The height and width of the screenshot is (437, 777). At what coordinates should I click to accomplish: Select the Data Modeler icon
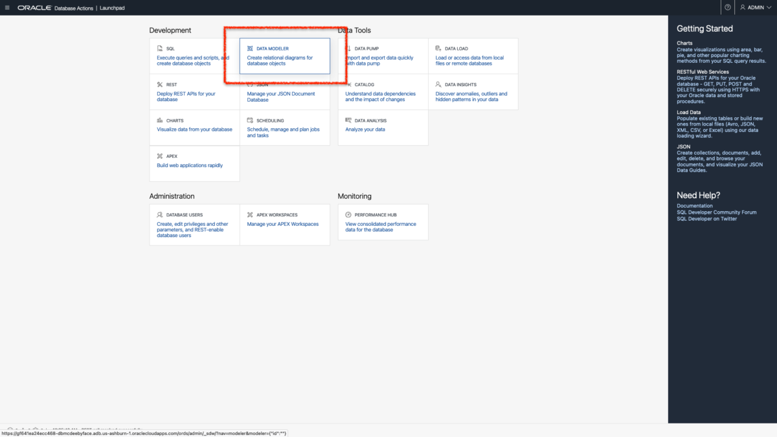click(x=249, y=48)
